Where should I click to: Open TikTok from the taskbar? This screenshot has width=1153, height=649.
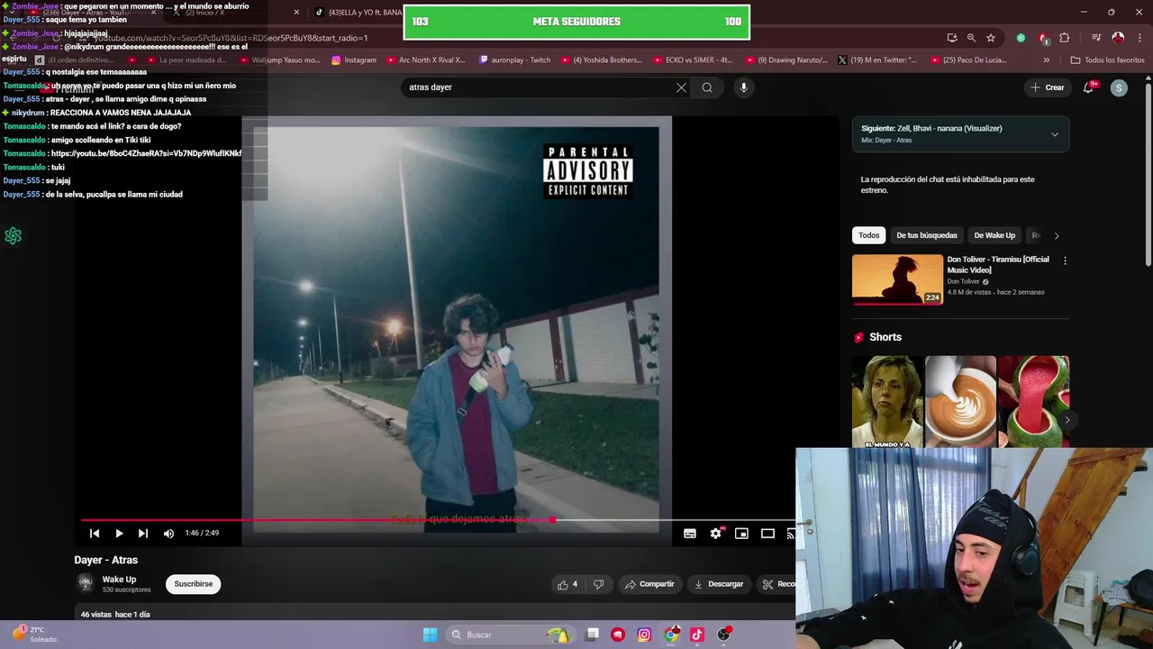click(697, 635)
